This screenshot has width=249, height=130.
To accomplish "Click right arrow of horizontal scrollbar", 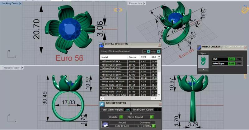I will pyautogui.click(x=155, y=98).
